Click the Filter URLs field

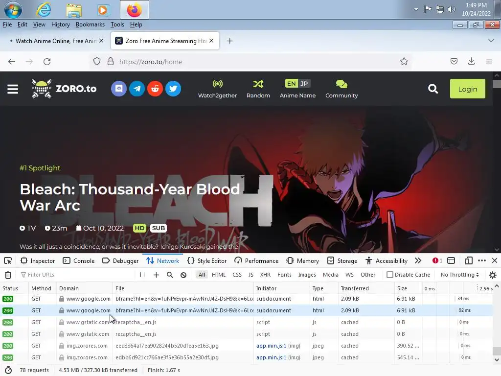(x=77, y=275)
